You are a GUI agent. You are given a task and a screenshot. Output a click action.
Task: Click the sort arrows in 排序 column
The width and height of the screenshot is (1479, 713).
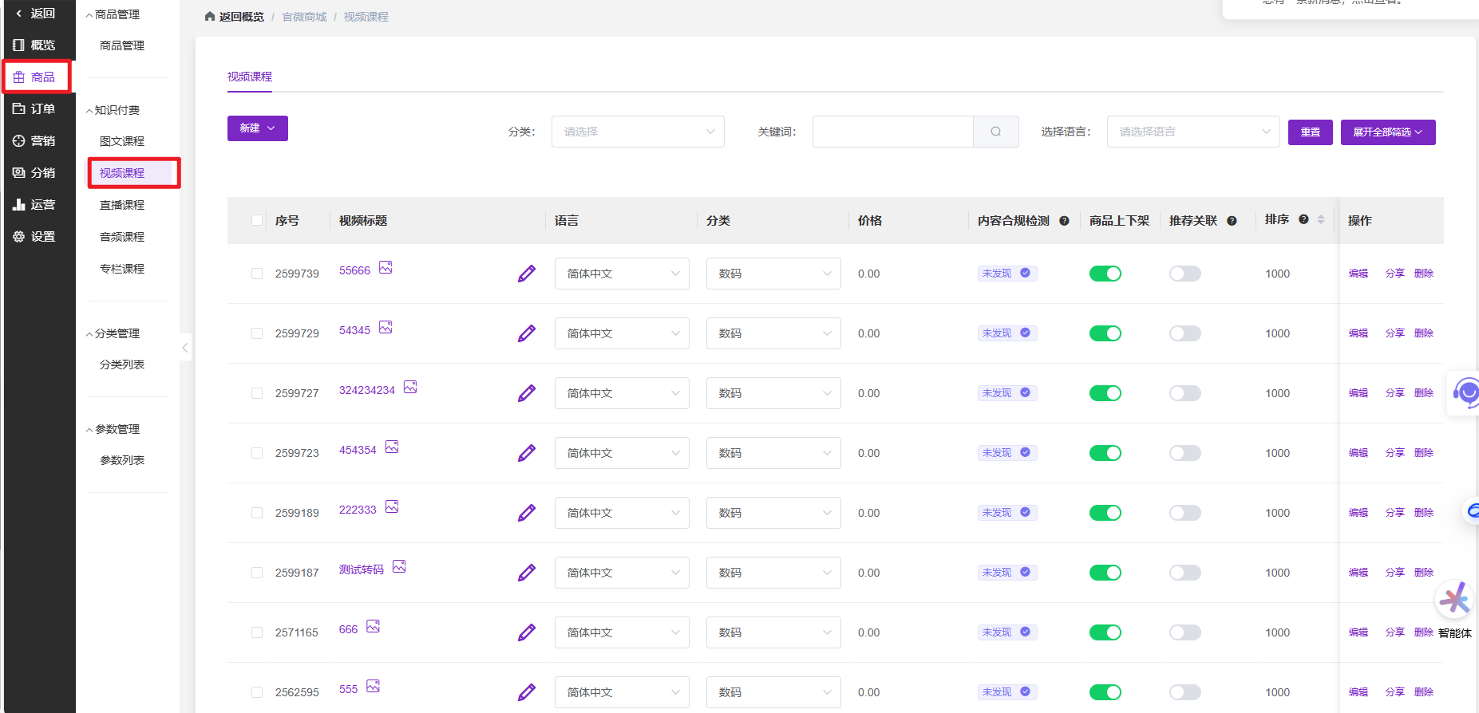point(1321,219)
